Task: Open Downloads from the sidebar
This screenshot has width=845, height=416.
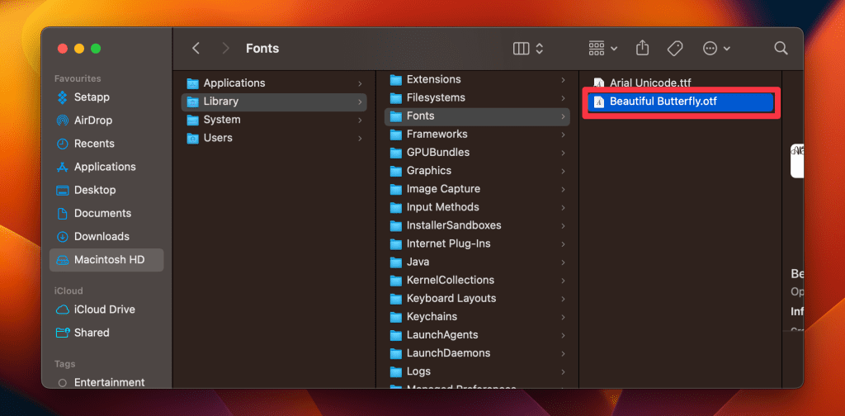Action: click(x=101, y=237)
